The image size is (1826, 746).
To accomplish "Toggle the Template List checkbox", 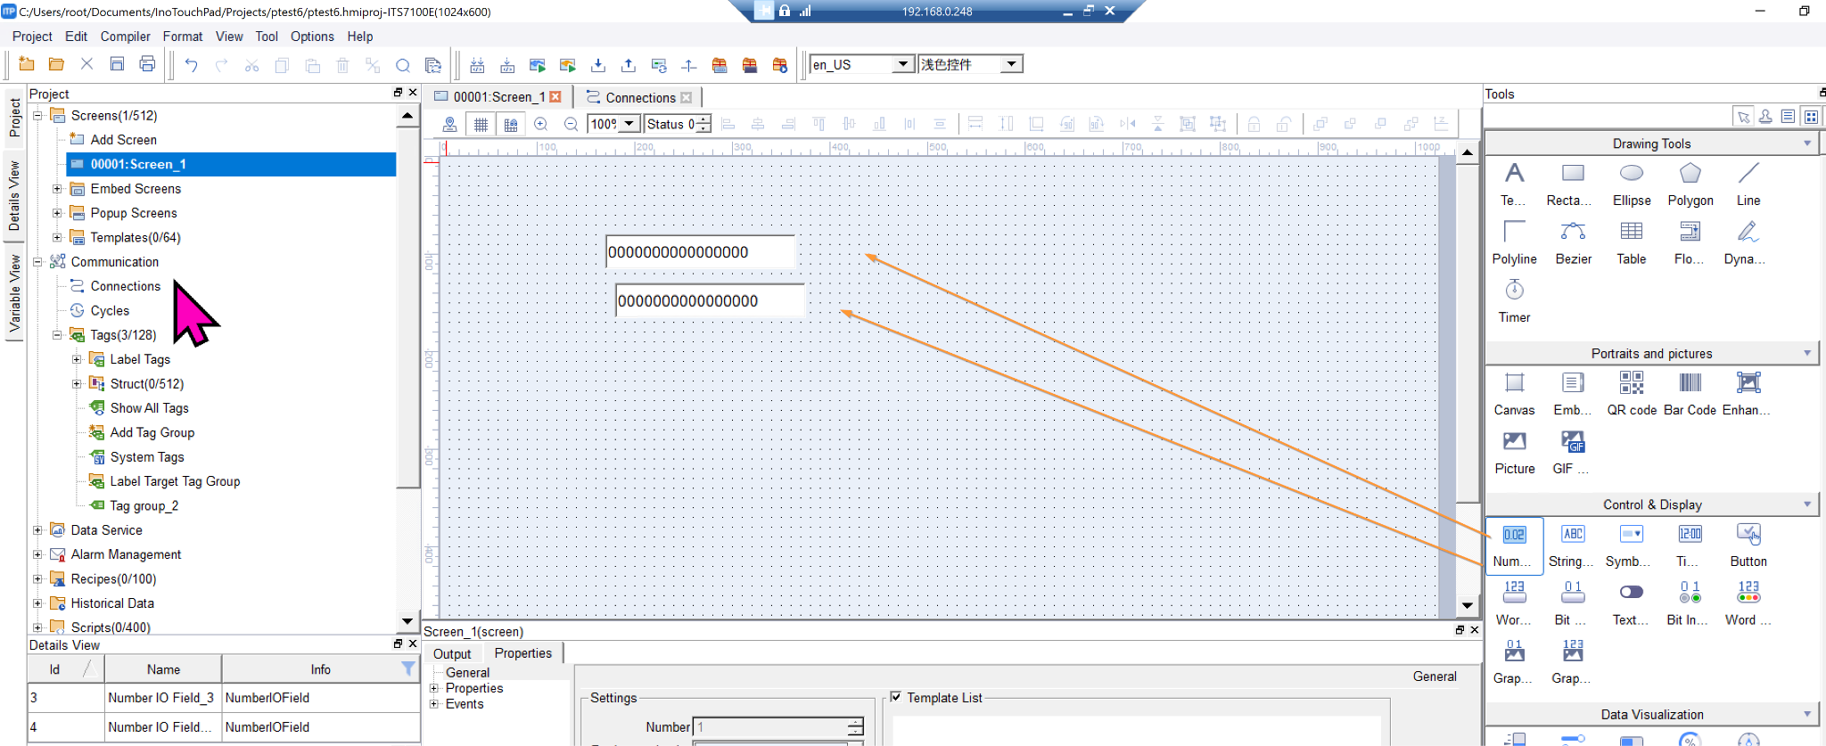I will [x=896, y=697].
